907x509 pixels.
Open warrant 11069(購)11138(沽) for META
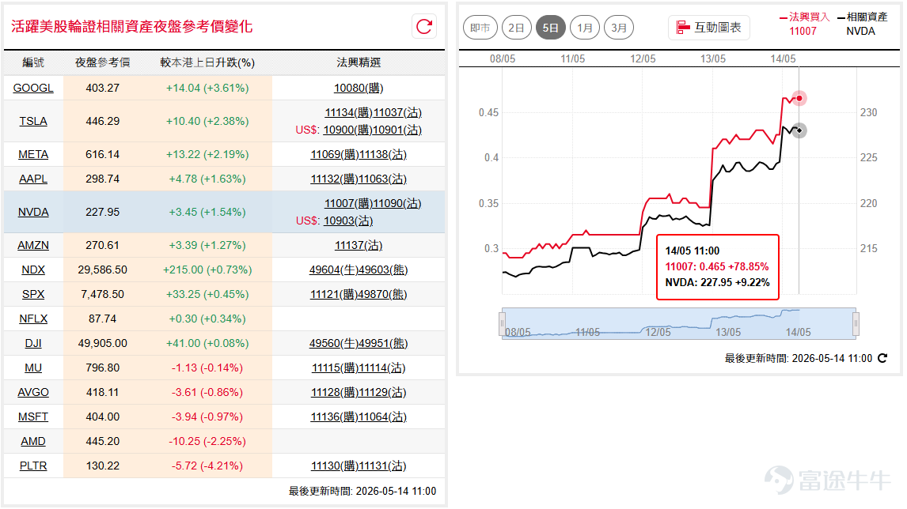(x=359, y=154)
